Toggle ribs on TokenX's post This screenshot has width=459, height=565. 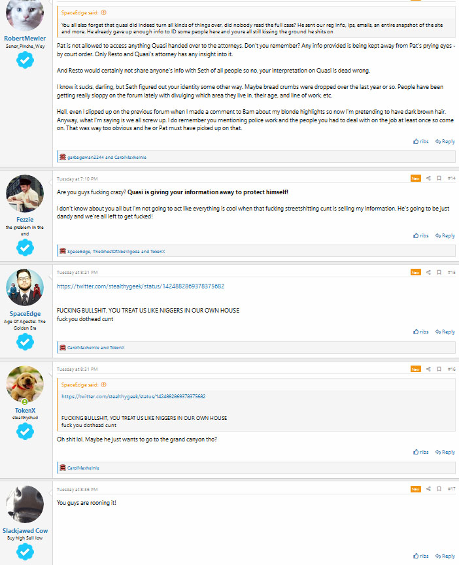click(421, 452)
